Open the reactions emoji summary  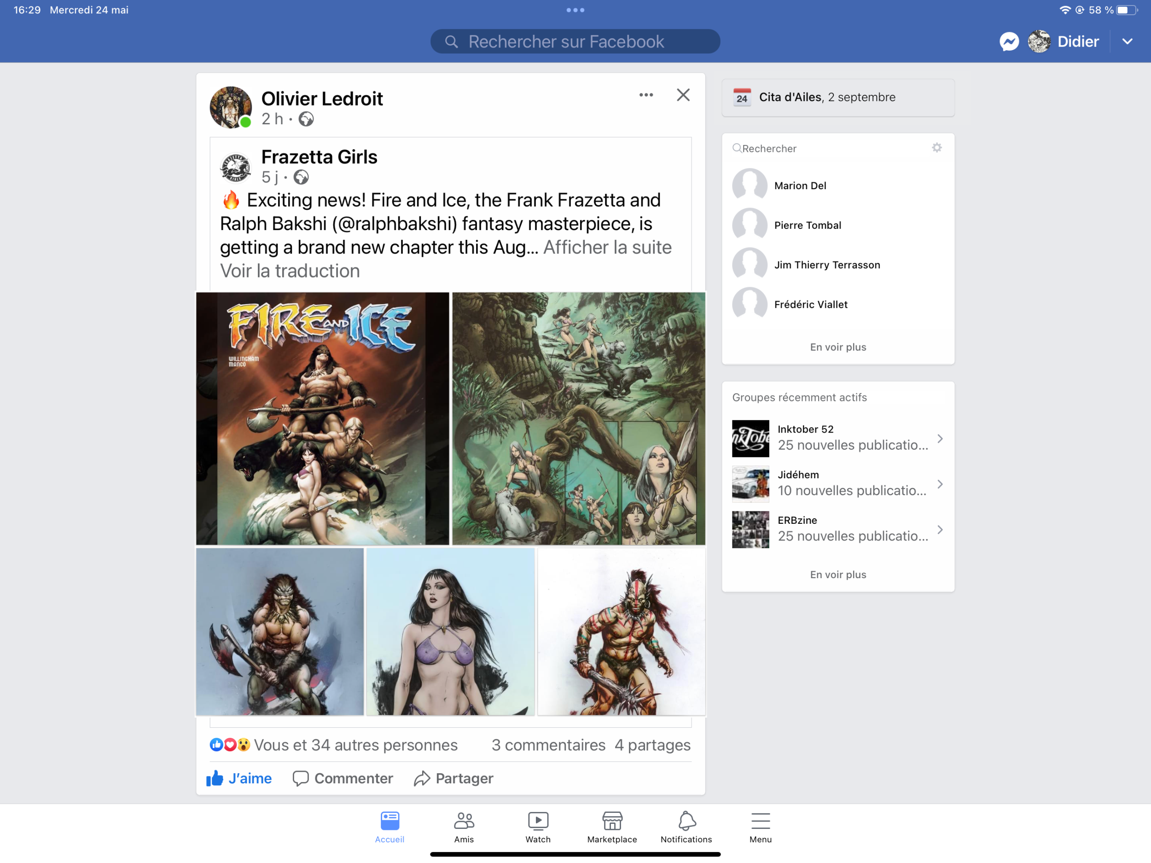230,745
